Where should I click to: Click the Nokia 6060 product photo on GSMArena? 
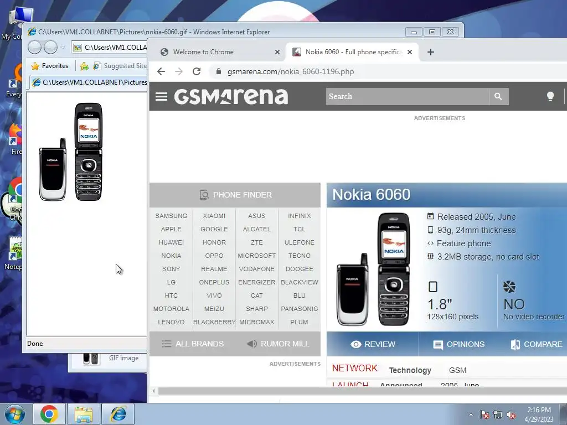point(373,269)
